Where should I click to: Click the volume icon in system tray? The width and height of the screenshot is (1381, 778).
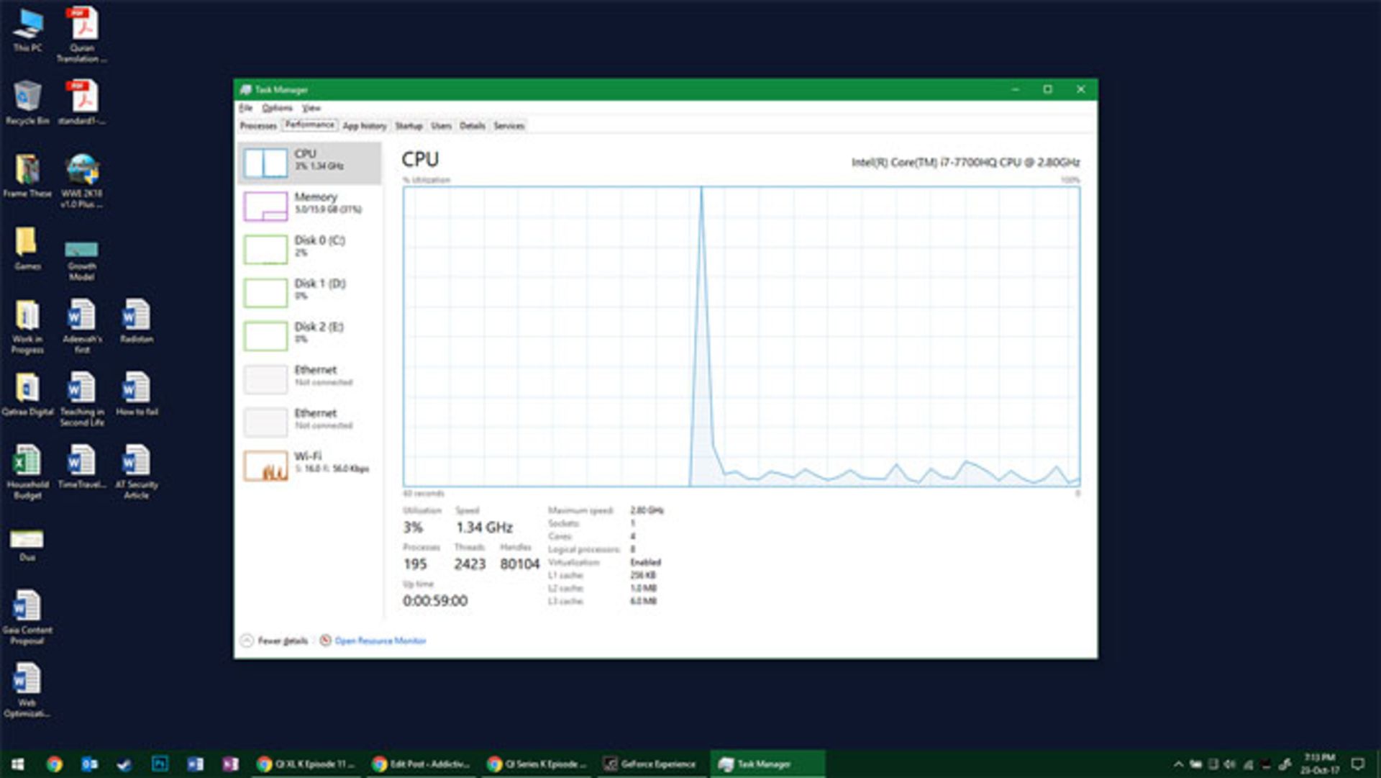click(x=1231, y=764)
